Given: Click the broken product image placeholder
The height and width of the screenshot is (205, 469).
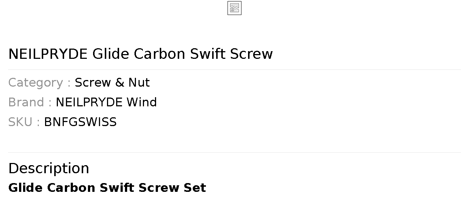Looking at the screenshot, I should (234, 8).
